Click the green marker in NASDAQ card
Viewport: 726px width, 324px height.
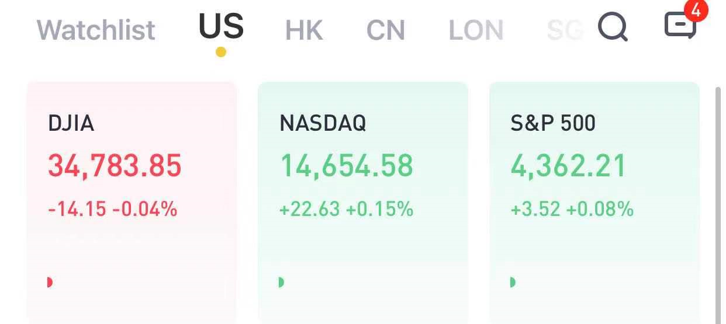point(281,283)
